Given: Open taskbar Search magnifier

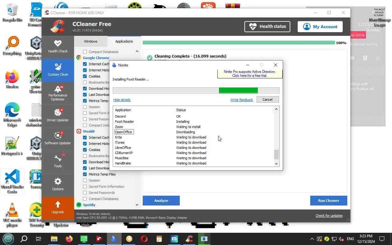Looking at the screenshot, I should click(x=24, y=239).
